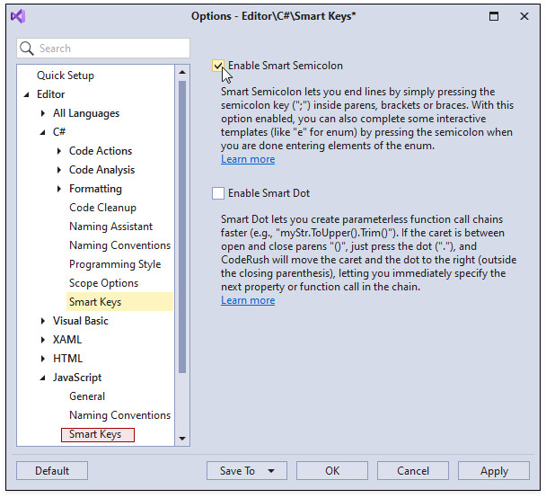Click Learn more under Smart Semicolon
Screen dimensions: 546x498
point(248,159)
